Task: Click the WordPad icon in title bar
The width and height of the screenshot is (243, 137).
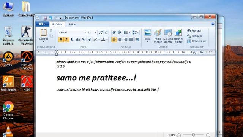Action: click(38, 18)
